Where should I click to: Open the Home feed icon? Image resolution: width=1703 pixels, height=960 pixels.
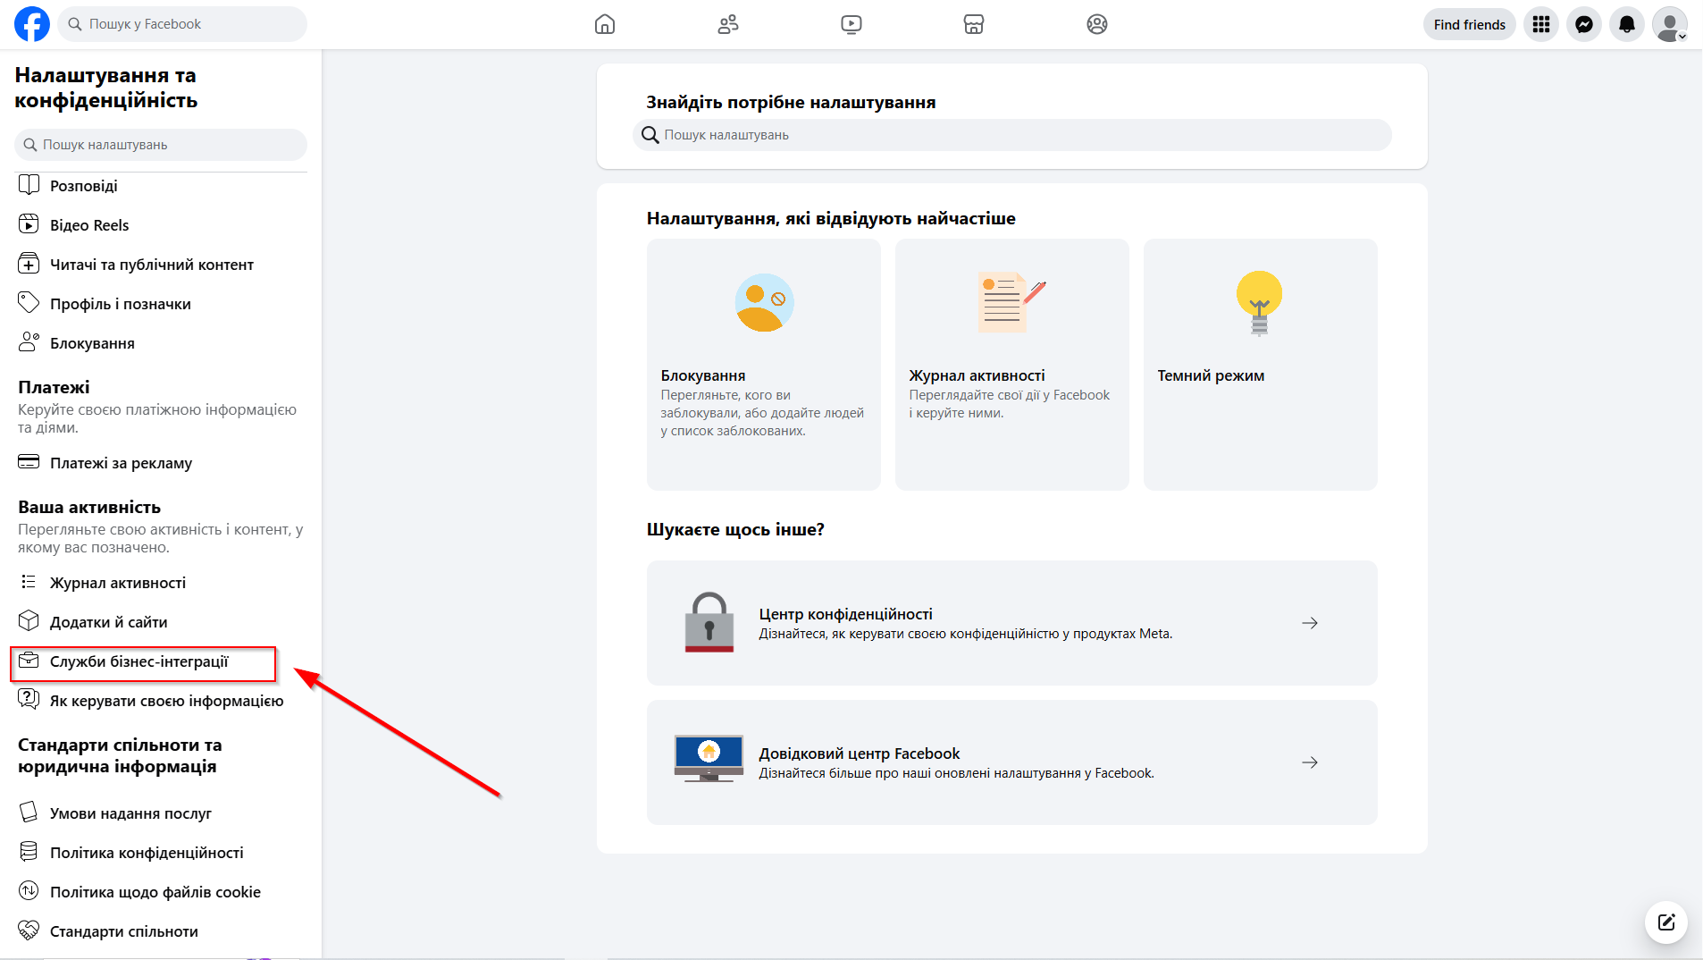click(605, 24)
